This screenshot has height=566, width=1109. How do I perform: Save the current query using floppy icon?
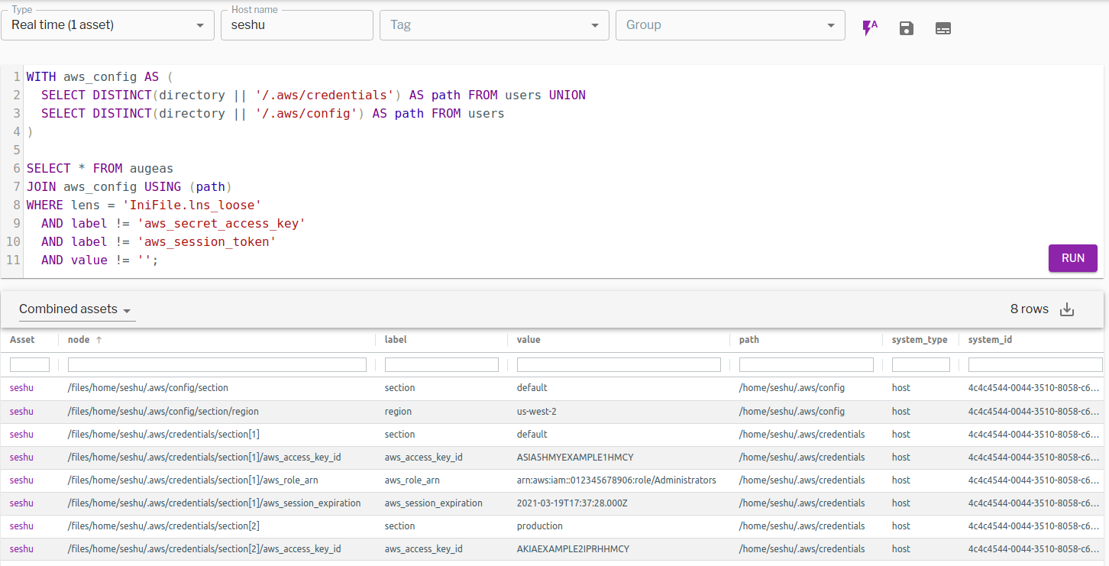click(906, 27)
